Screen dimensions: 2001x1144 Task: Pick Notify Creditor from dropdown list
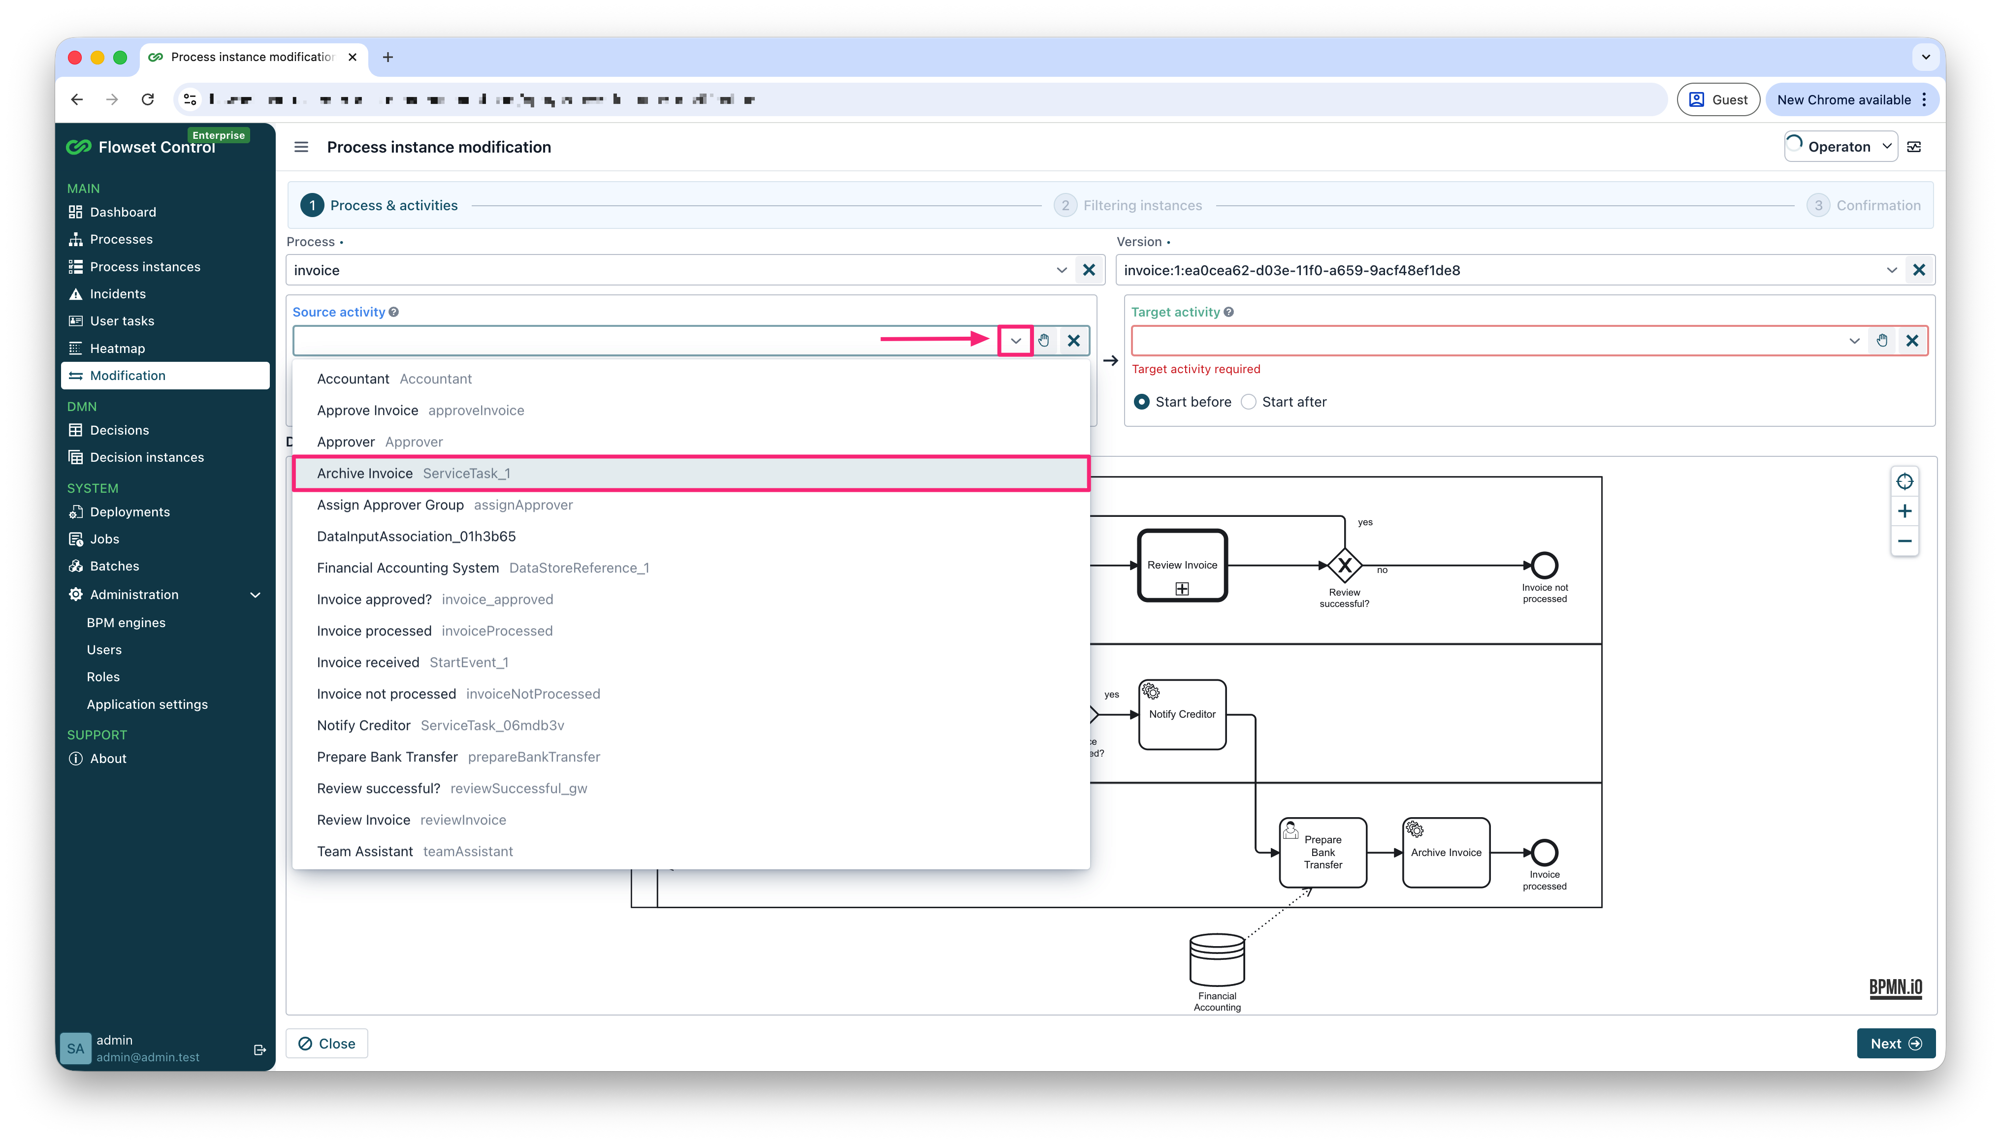(691, 725)
